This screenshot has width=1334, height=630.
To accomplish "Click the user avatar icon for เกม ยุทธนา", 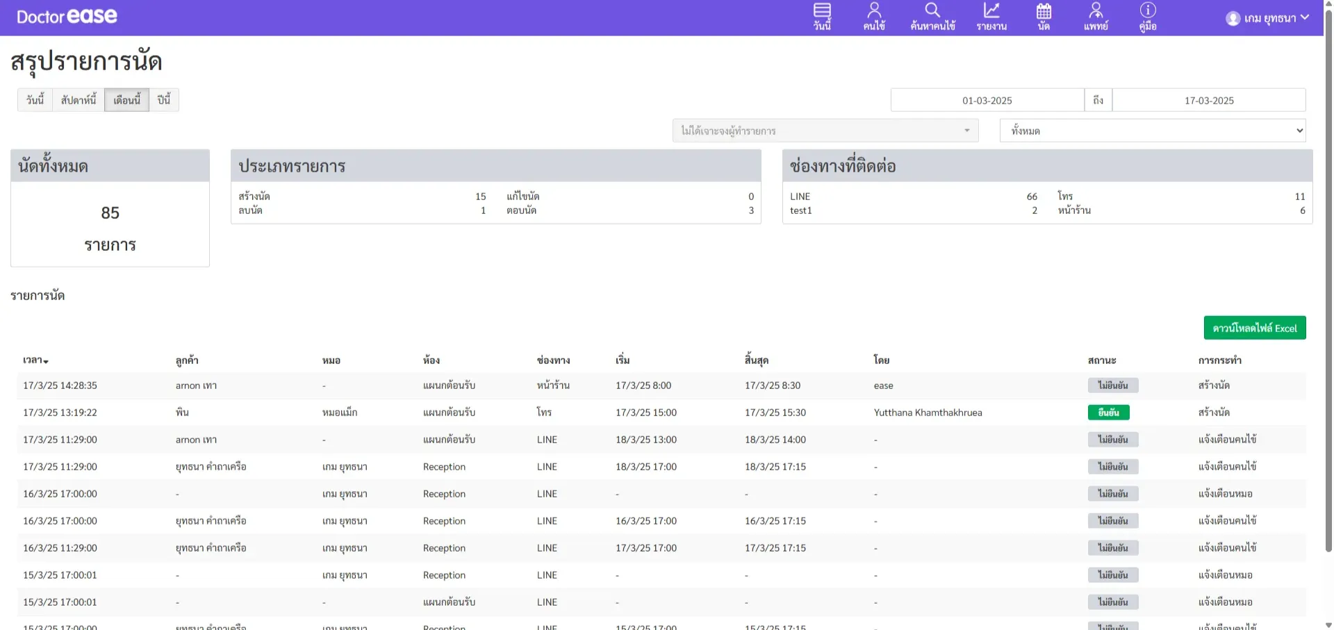I will coord(1233,19).
